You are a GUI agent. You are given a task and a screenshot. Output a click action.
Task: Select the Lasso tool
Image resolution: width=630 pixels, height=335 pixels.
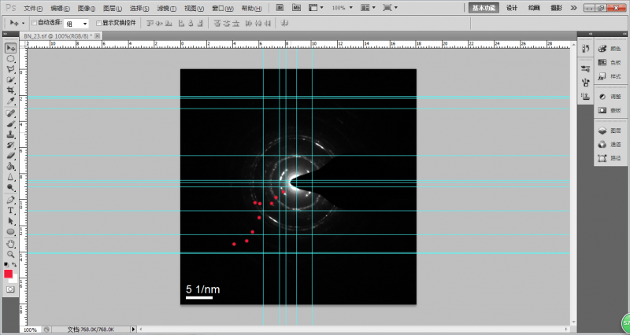pyautogui.click(x=11, y=69)
